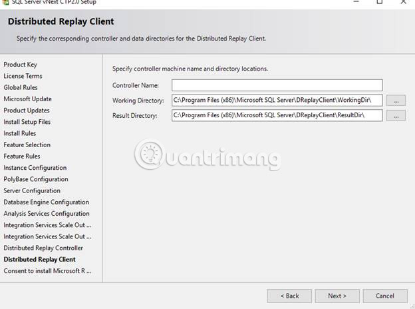
Task: Select the Global Rules step
Action: click(21, 87)
